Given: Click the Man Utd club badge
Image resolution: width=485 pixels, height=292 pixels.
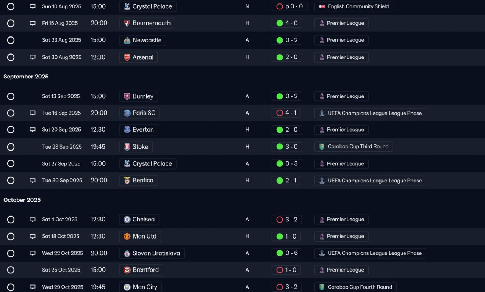Looking at the screenshot, I should pyautogui.click(x=127, y=236).
